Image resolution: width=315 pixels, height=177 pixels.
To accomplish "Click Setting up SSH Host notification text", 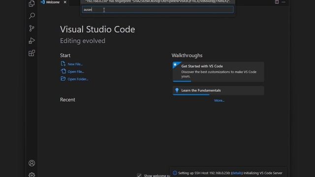I will [x=230, y=173].
